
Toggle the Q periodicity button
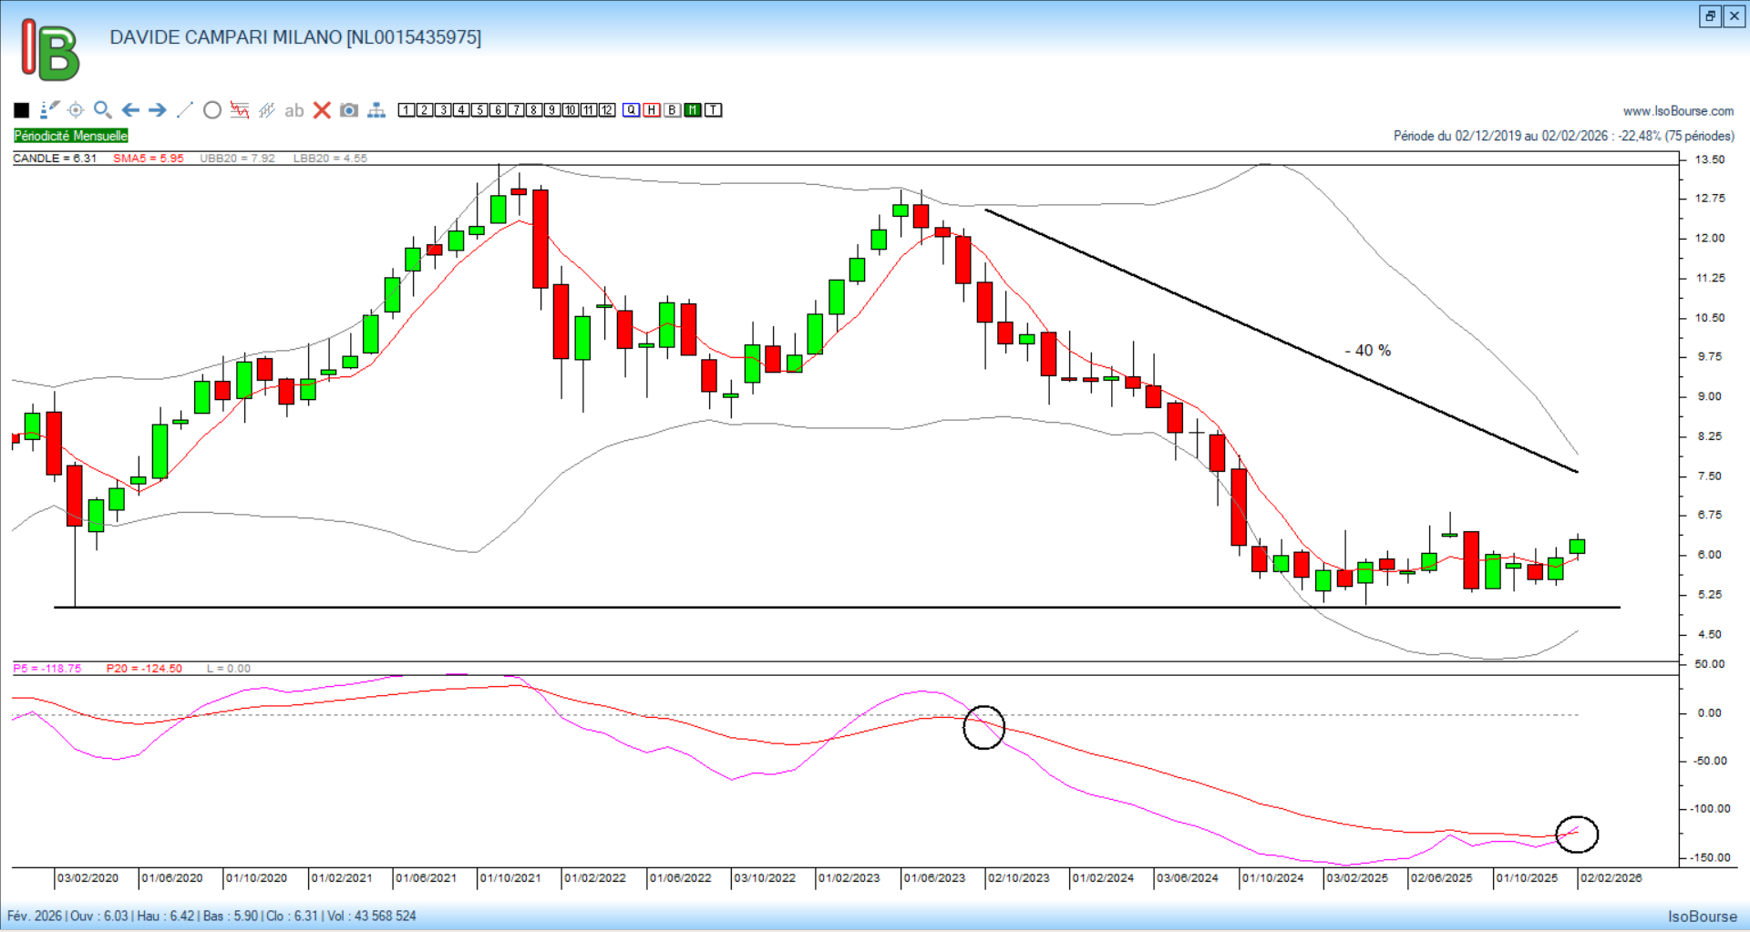632,110
